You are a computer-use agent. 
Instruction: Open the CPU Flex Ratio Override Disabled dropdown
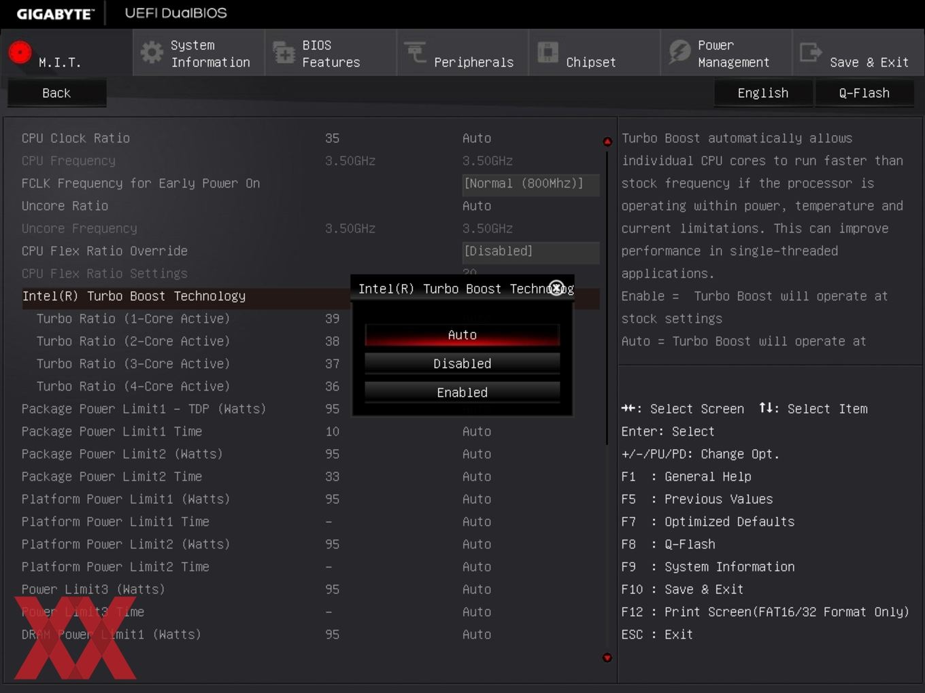531,251
